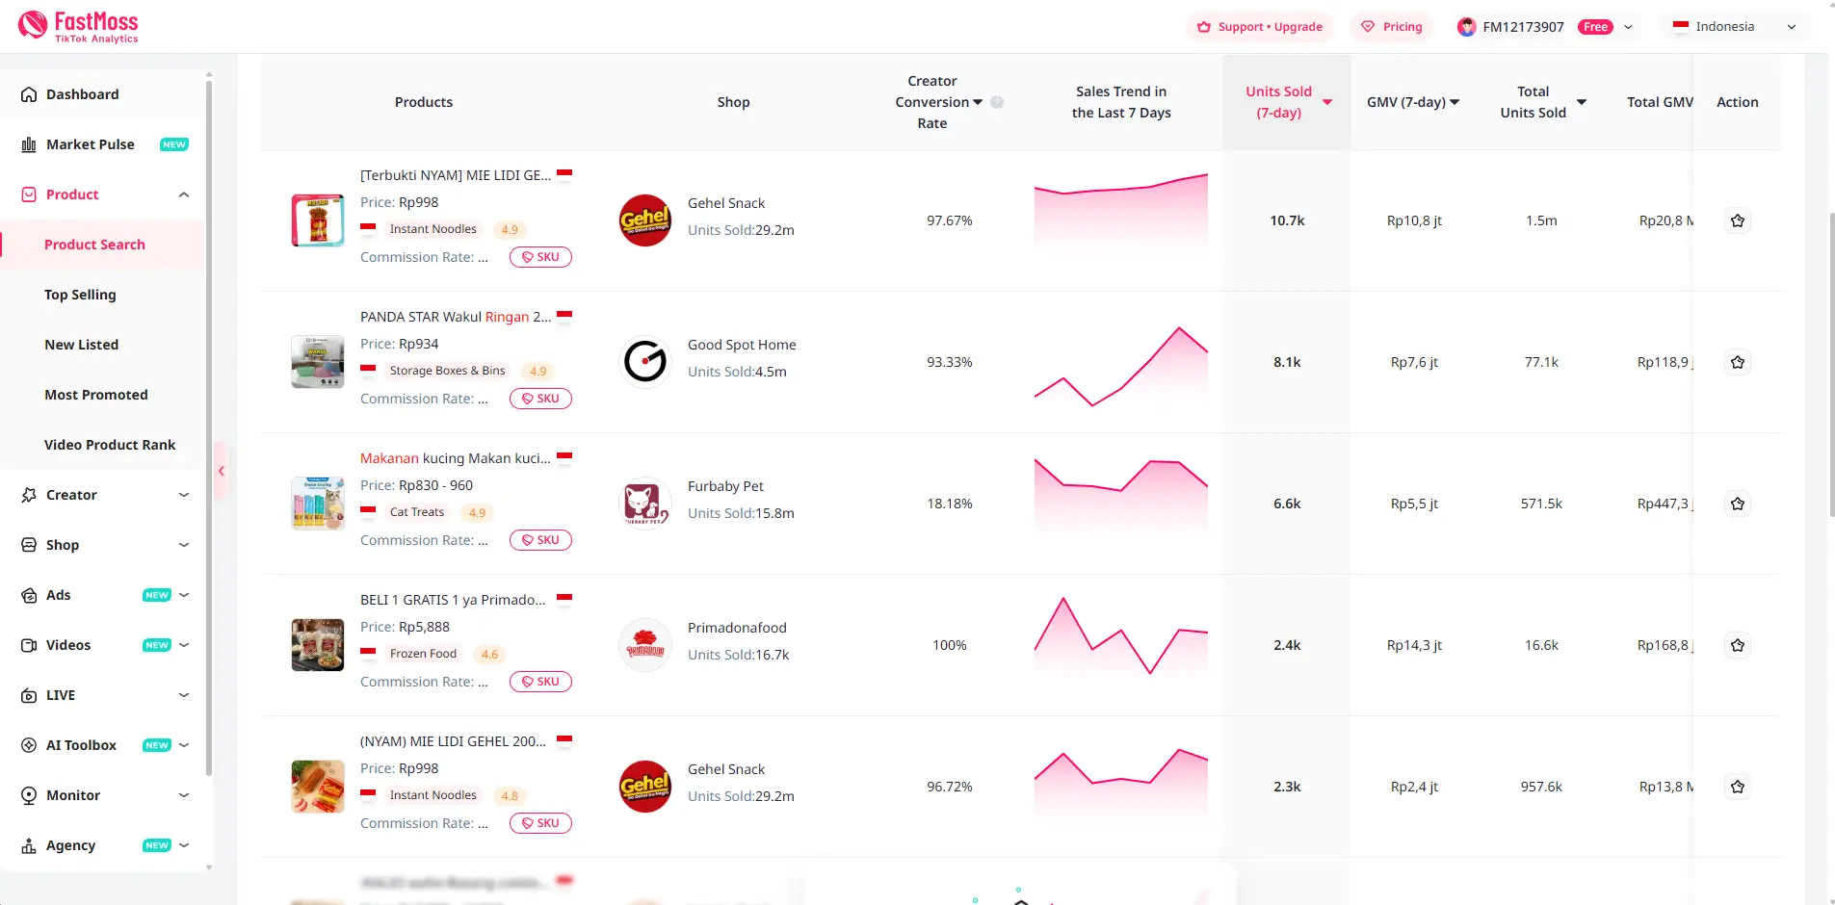Navigate to Dashboard
1835x905 pixels.
coord(83,94)
